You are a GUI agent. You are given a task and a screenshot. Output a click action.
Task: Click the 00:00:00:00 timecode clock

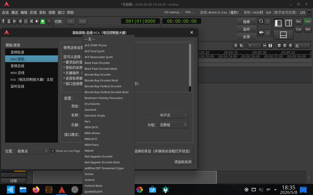pos(182,21)
